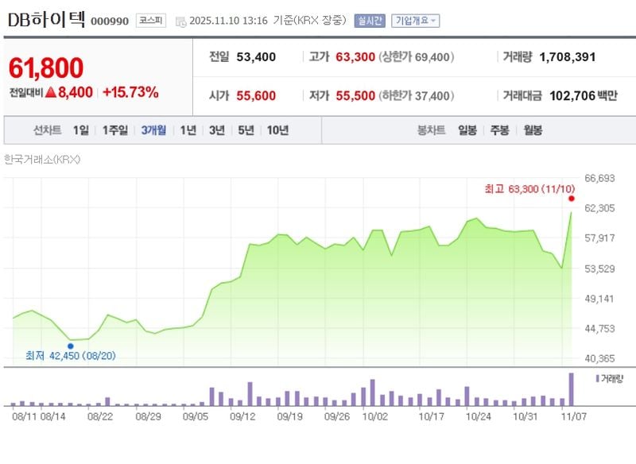Click the red 최고 high-point marker dot
This screenshot has height=464, width=636.
click(572, 199)
